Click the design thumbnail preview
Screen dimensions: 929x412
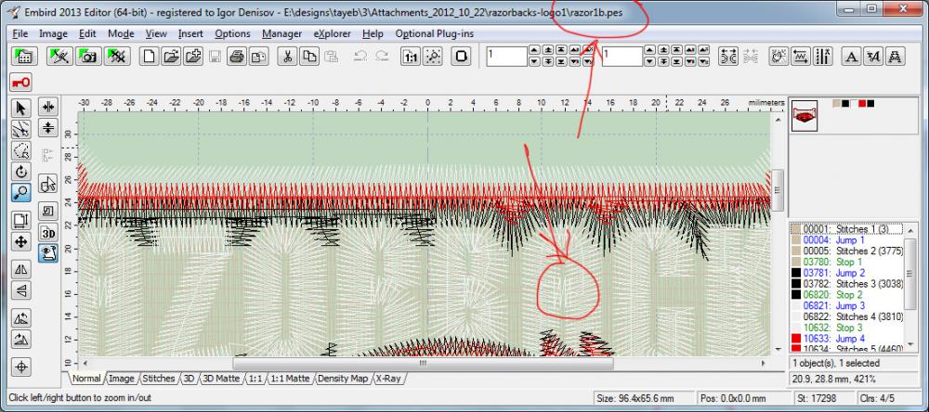[x=805, y=113]
